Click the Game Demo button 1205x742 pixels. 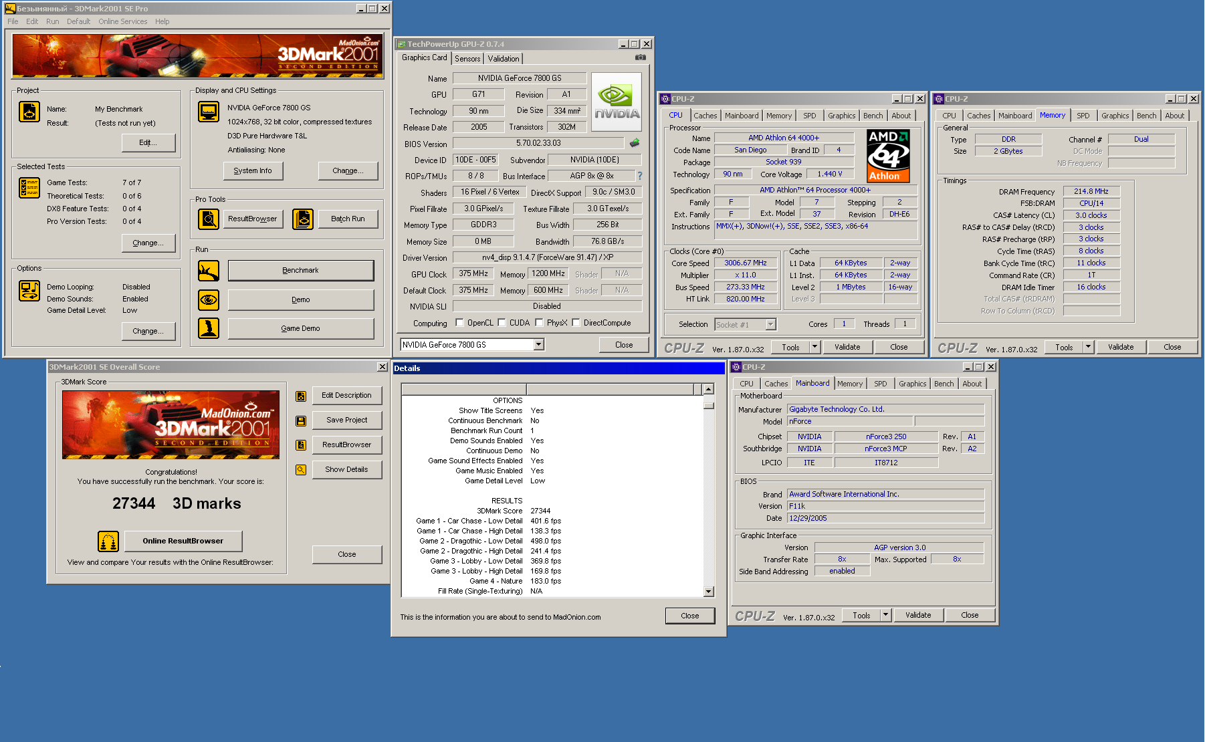pyautogui.click(x=301, y=328)
